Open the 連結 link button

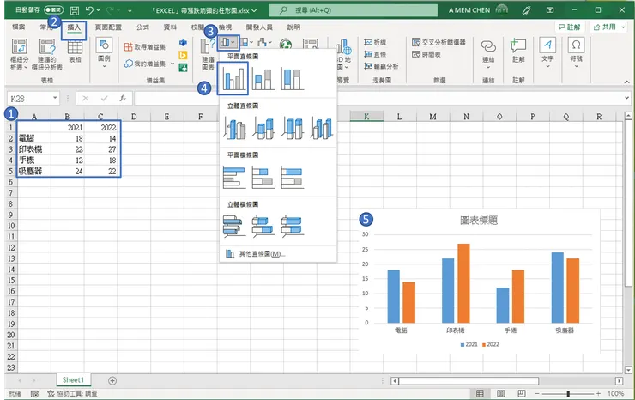[x=488, y=53]
